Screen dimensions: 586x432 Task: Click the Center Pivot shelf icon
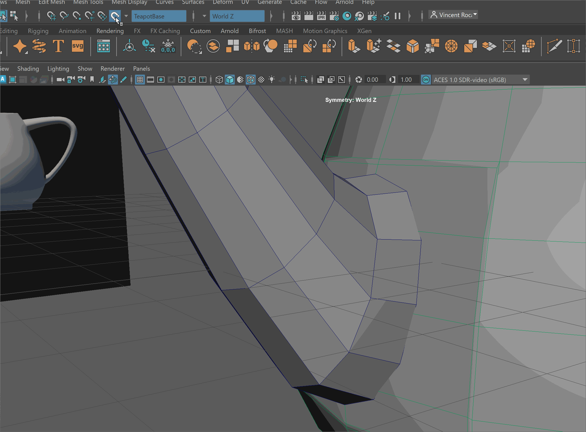click(129, 46)
